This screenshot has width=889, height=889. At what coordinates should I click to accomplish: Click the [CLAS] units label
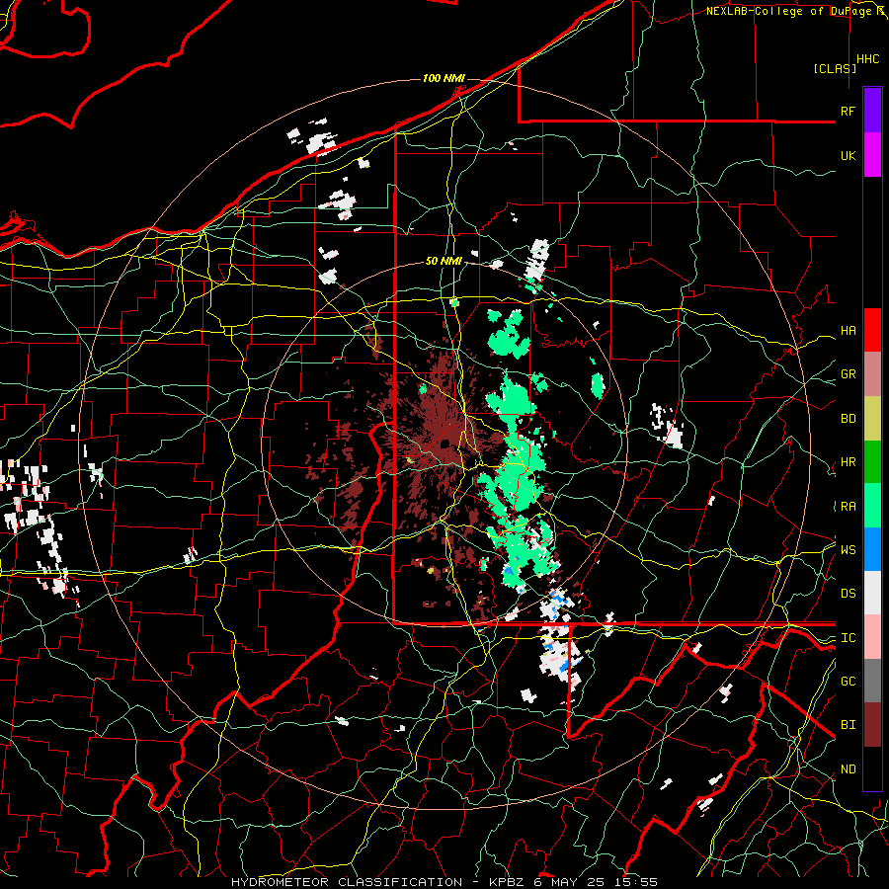(x=835, y=68)
